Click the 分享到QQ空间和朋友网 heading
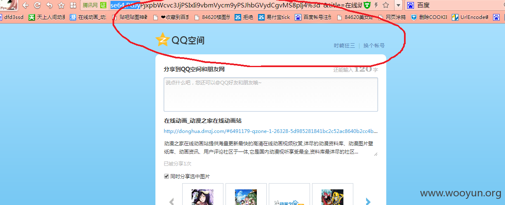 tap(194, 69)
